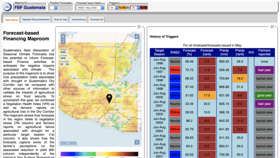280x158 pixels.
Task: Open the 50 %-ile trigger dropdown
Action: [113, 7]
